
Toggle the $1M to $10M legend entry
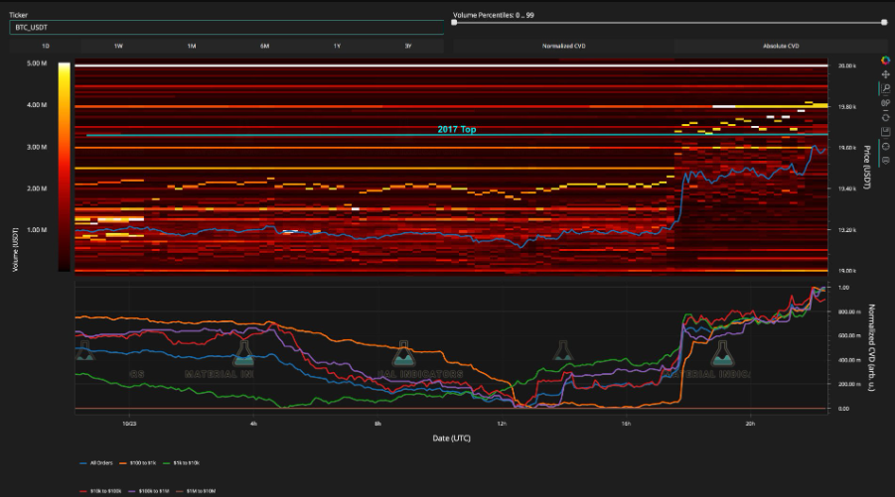tap(196, 491)
